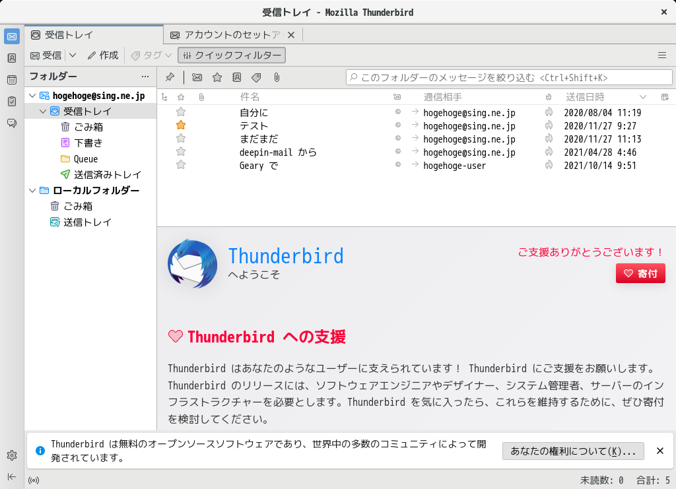Image resolution: width=676 pixels, height=489 pixels.
Task: Open the Chat space icon
Action: click(12, 123)
